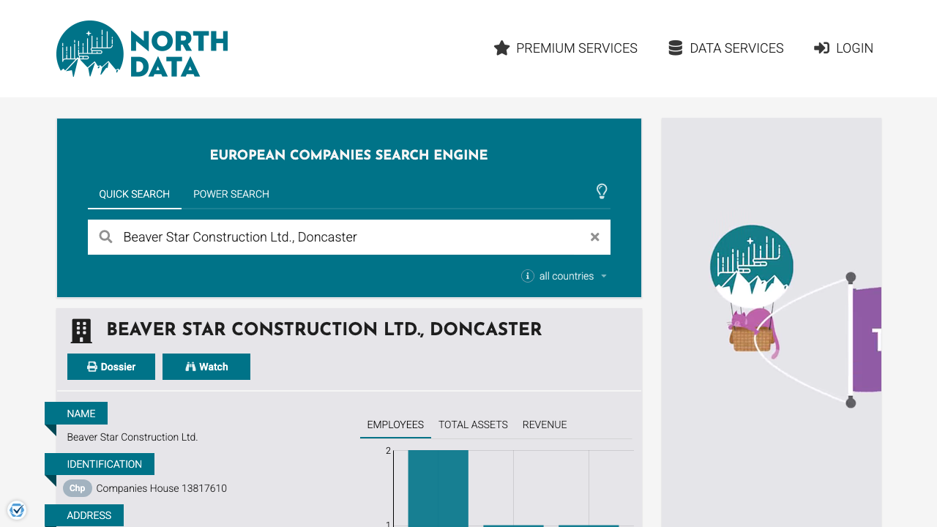Expand the IDENTIFICATION section label
This screenshot has width=937, height=527.
[105, 464]
